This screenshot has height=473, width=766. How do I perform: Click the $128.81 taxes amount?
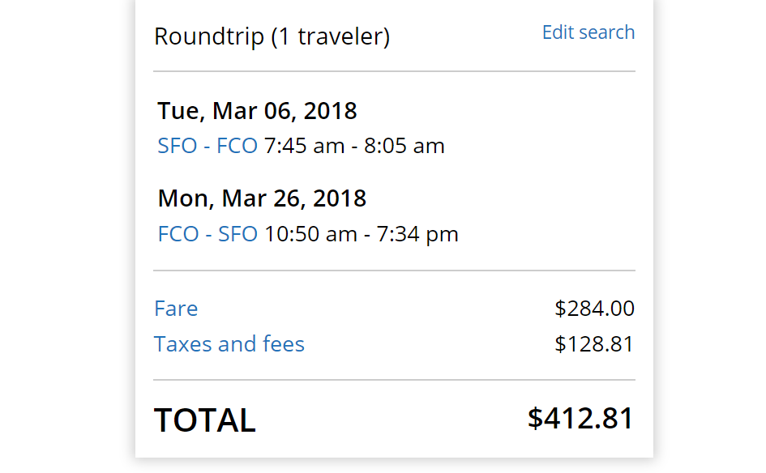(x=594, y=344)
